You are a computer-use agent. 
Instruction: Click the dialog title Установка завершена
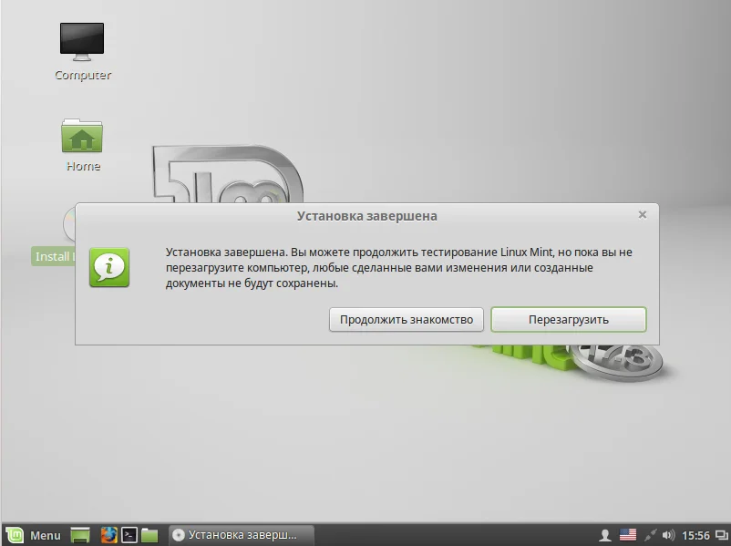tap(367, 216)
